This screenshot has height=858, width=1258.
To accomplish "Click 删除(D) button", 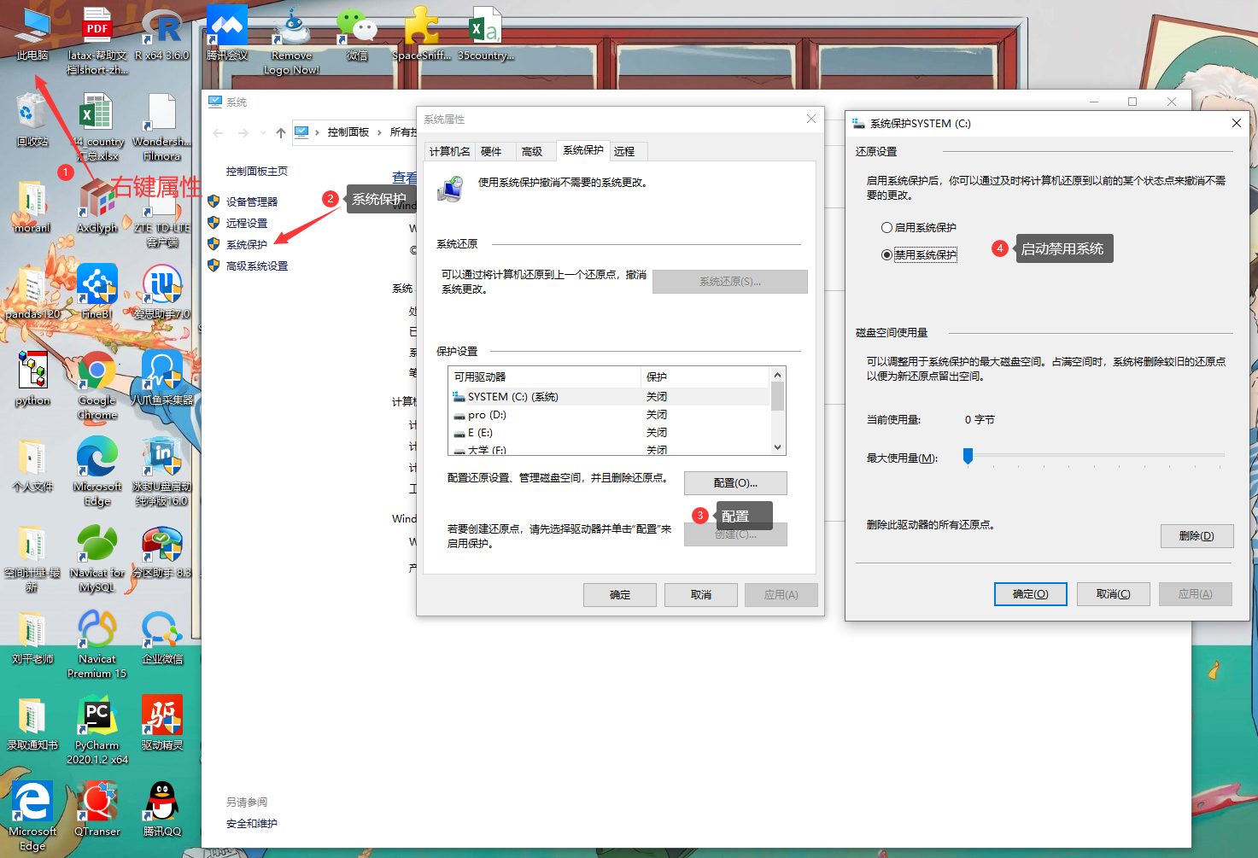I will [1197, 536].
